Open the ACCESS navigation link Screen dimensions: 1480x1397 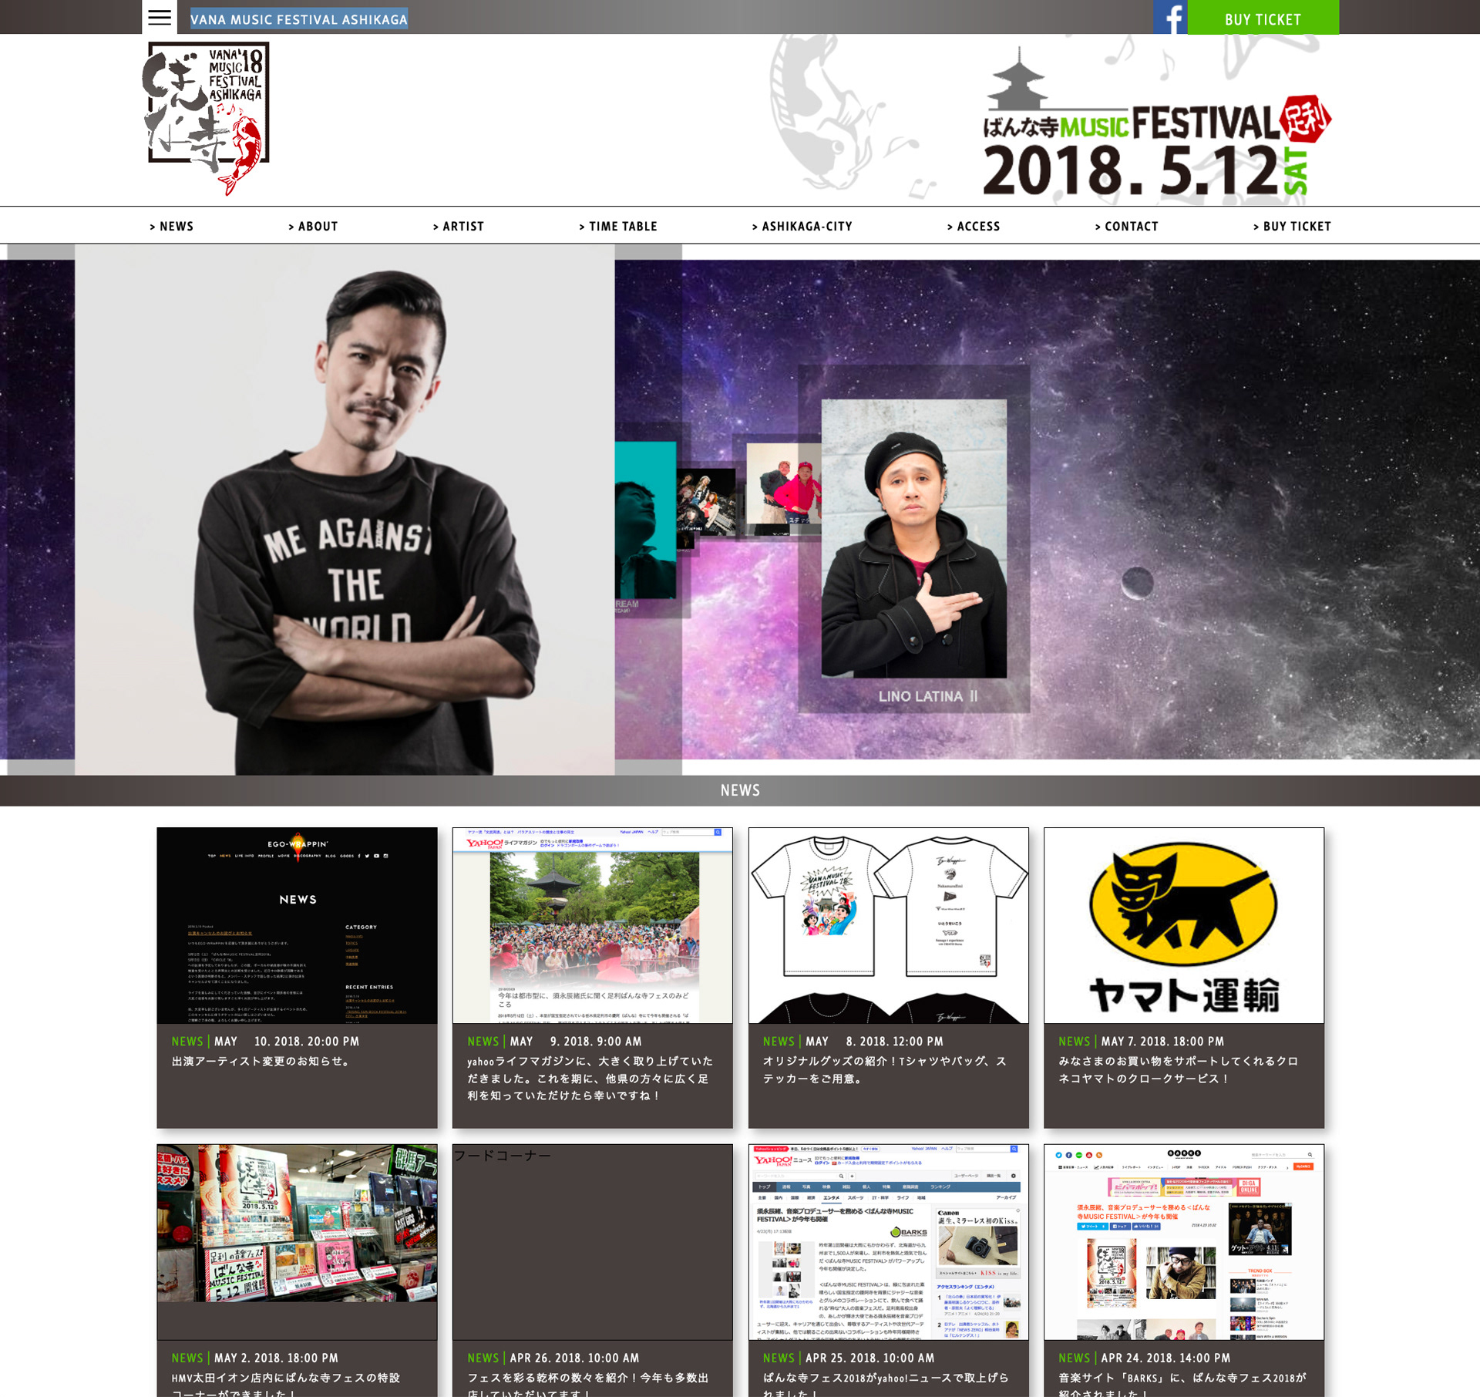(x=974, y=226)
